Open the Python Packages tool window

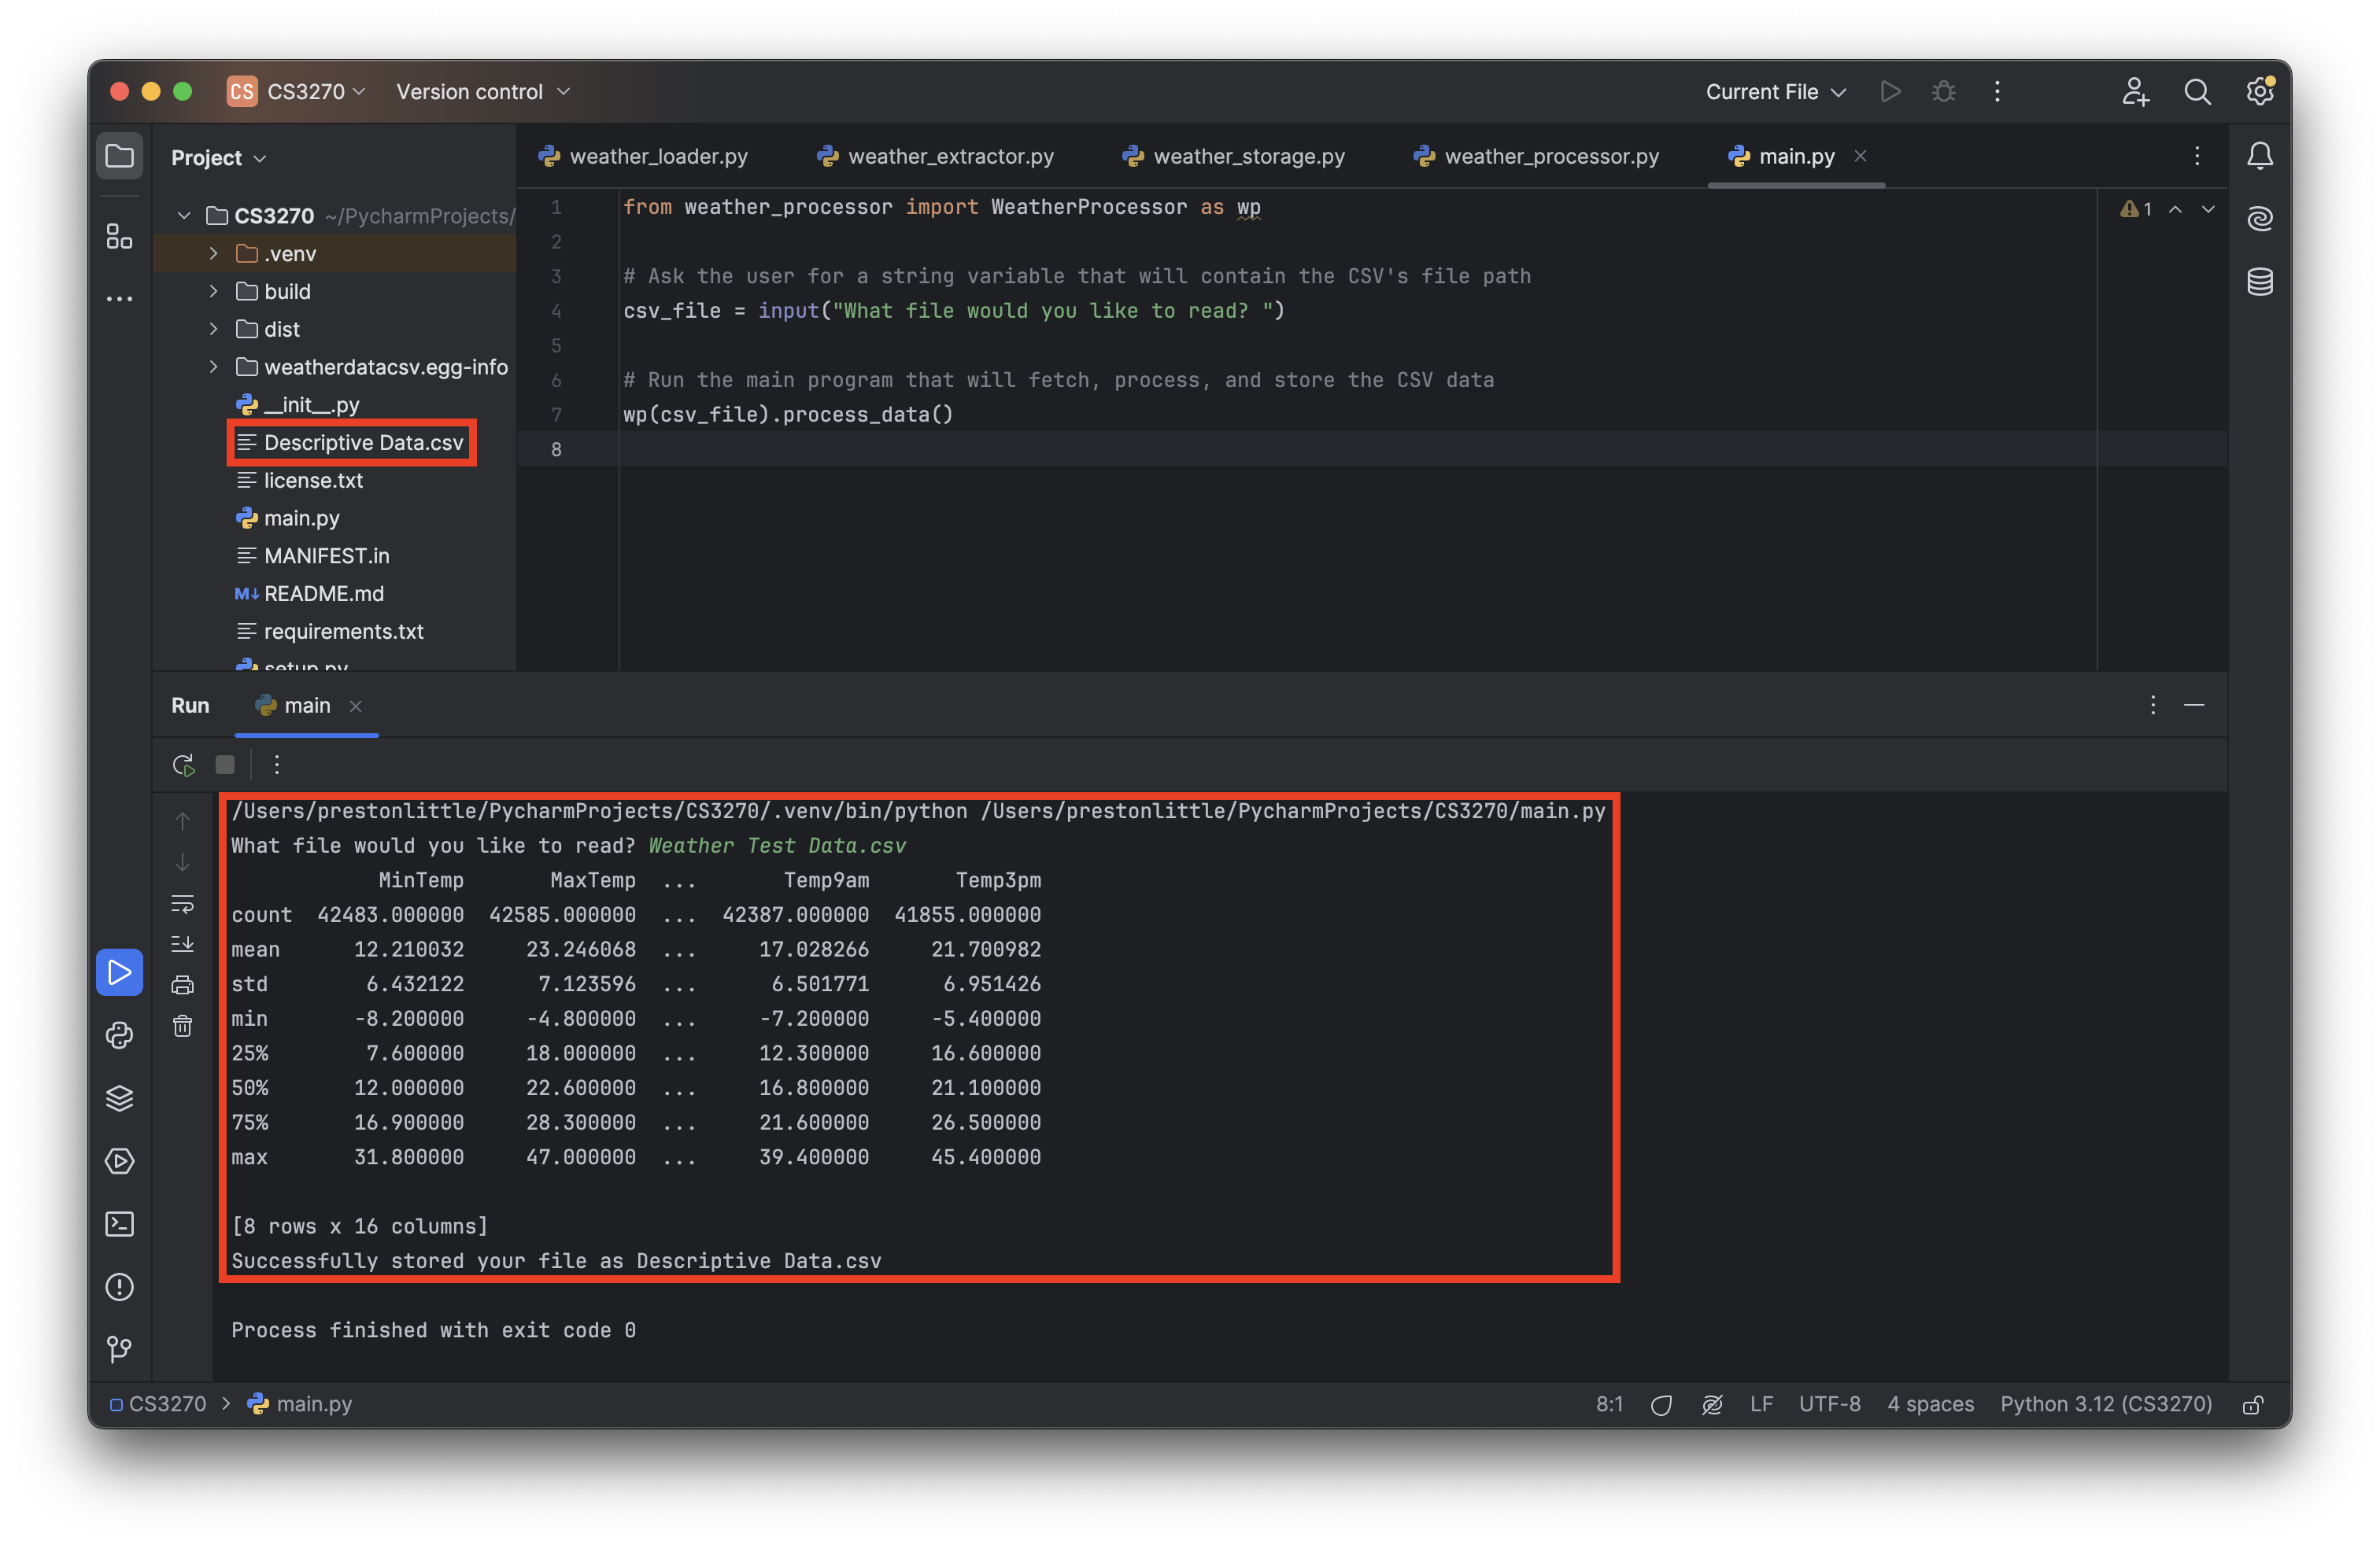119,1098
